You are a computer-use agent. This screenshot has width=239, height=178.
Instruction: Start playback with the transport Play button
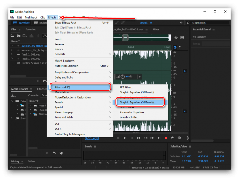pyautogui.click(x=125, y=138)
